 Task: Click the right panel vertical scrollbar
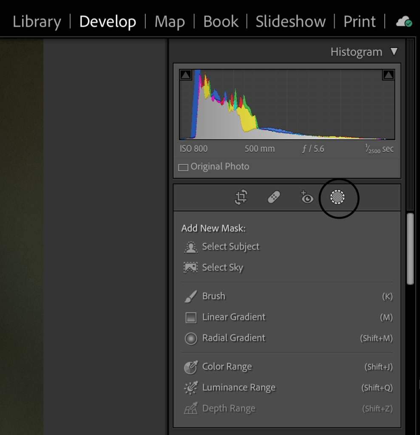pyautogui.click(x=410, y=249)
